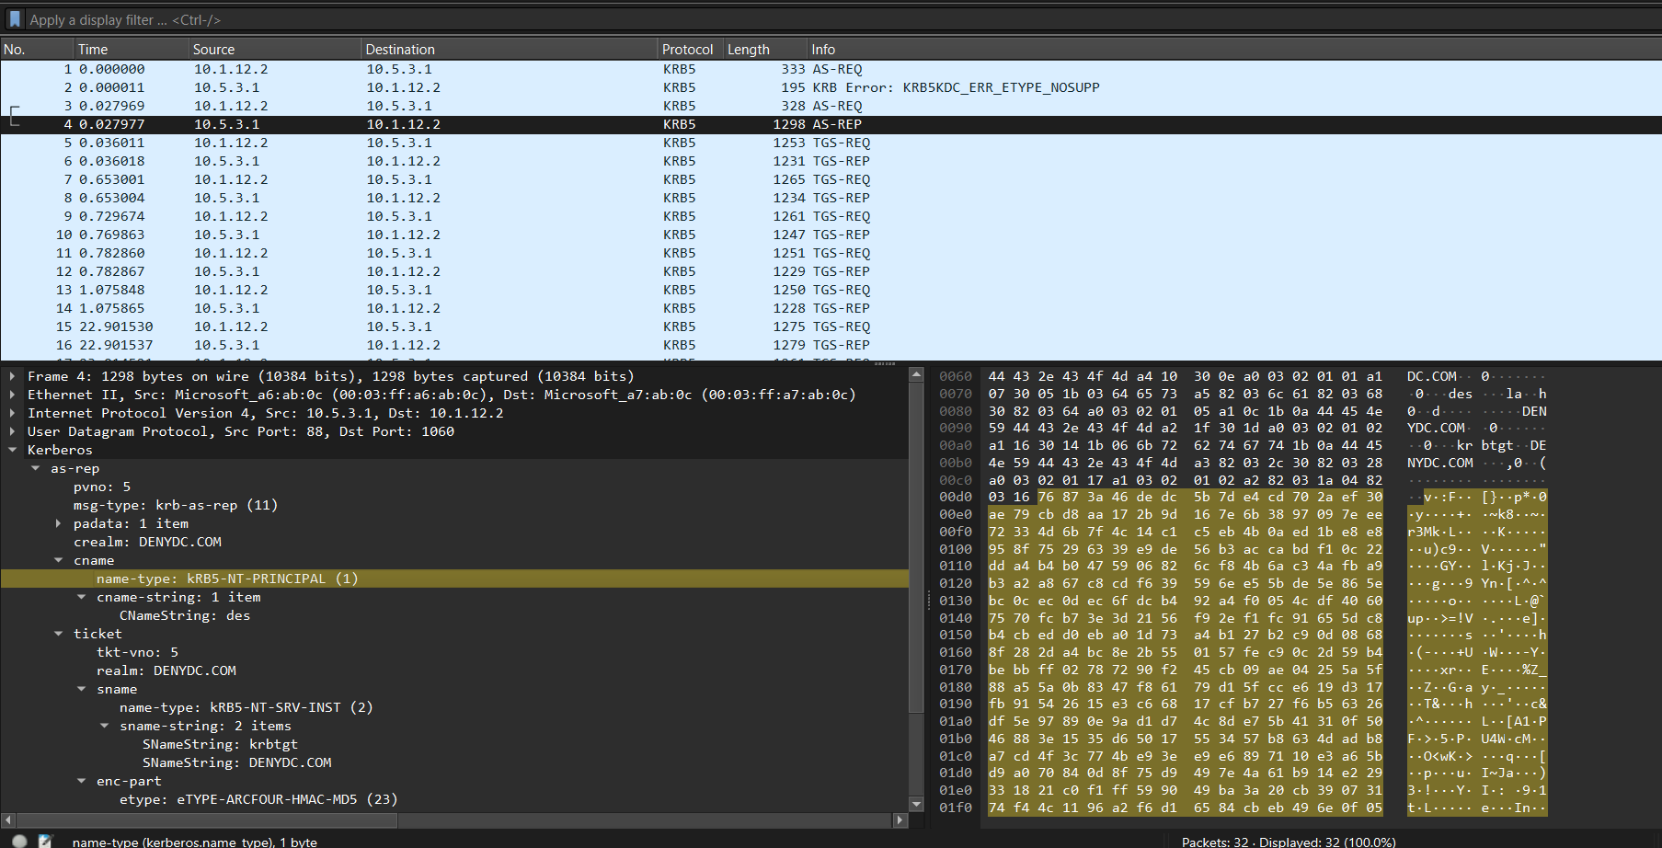This screenshot has height=848, width=1662.
Task: Click the details pane horizontal scroll right arrow
Action: point(900,819)
